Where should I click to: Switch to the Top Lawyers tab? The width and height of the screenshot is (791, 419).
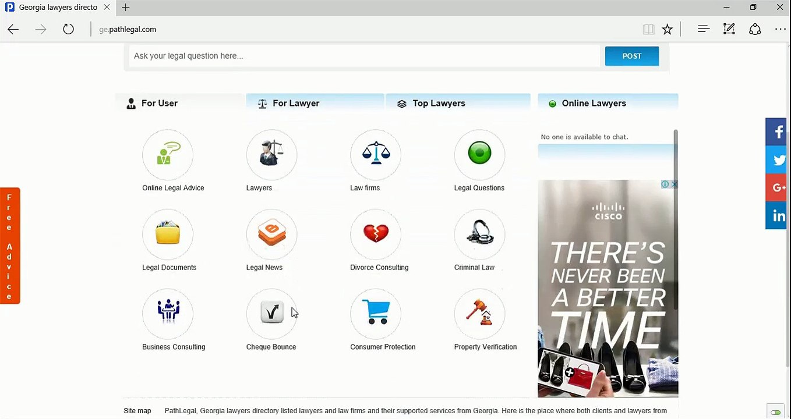pos(458,103)
